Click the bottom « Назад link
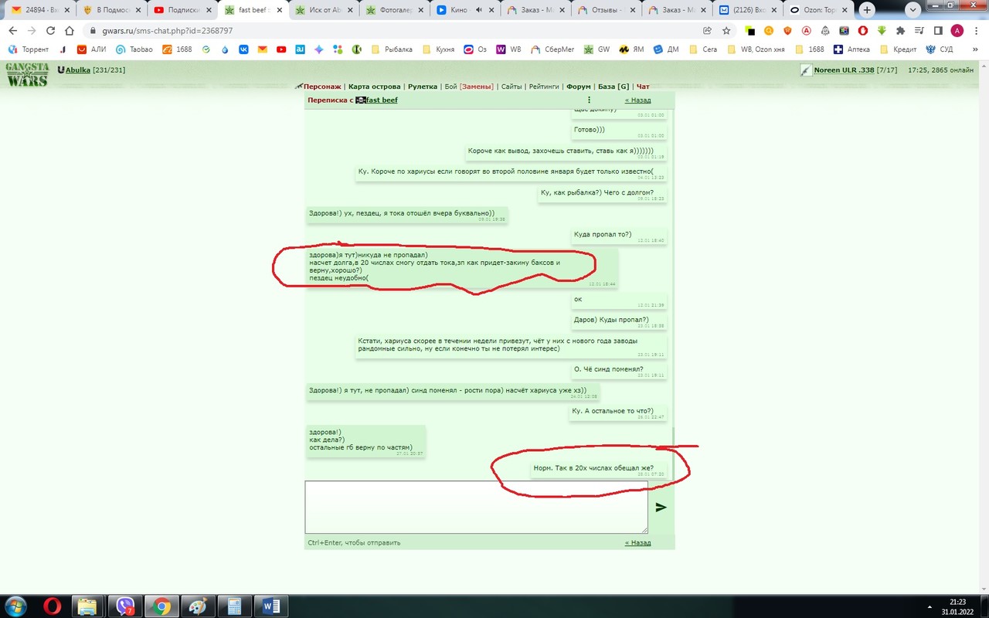 click(637, 542)
